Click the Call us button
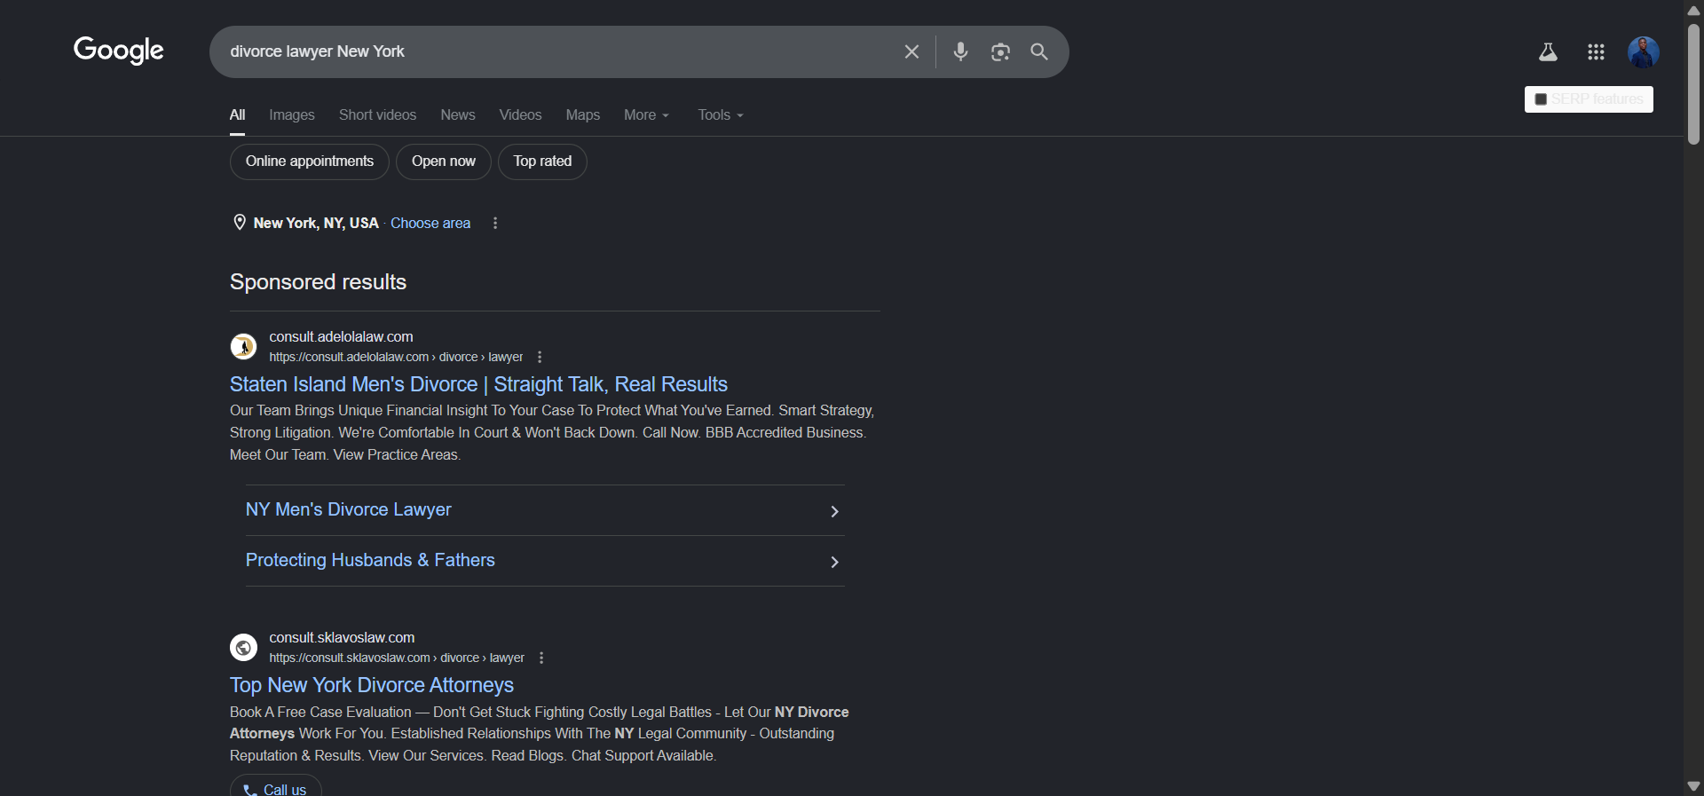 (276, 786)
